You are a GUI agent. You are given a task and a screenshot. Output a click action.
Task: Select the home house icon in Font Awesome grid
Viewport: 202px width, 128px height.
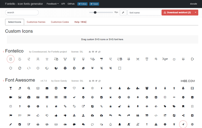[56, 106]
